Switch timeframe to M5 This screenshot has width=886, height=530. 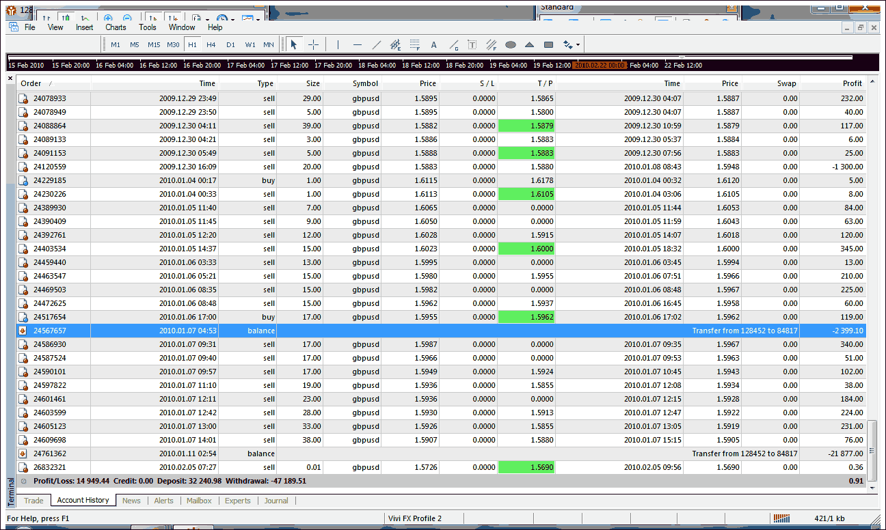[135, 45]
